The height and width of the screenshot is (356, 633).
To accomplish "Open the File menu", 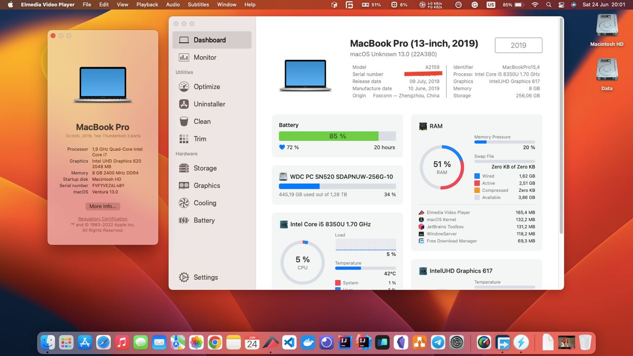I will [x=87, y=4].
